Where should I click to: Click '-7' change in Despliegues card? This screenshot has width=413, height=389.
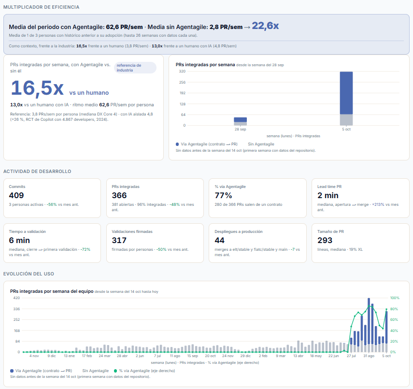point(293,249)
